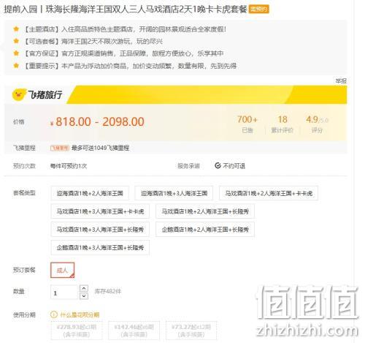Select package 迎海酒店1晚+2人海洋王国
This screenshot has height=343, width=365.
coord(90,193)
